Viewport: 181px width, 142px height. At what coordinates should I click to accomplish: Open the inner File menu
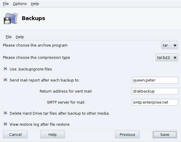pyautogui.click(x=9, y=37)
